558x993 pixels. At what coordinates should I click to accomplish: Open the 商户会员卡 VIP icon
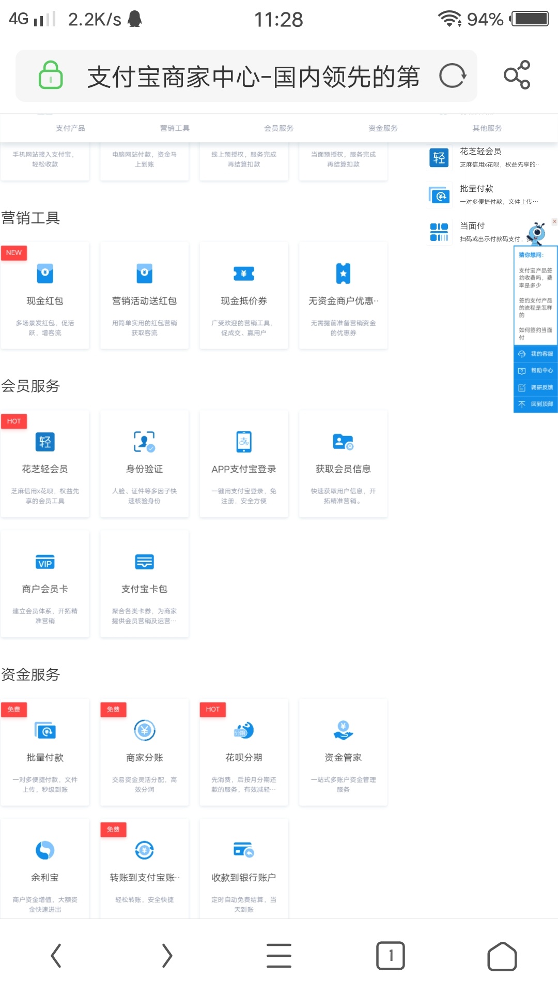tap(45, 562)
